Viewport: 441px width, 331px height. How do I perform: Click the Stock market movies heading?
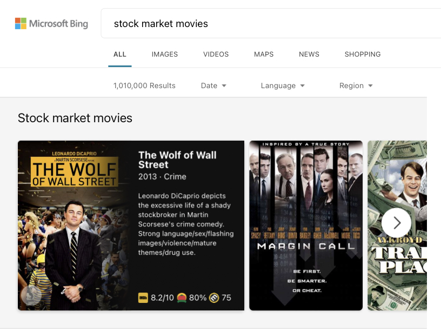(75, 118)
